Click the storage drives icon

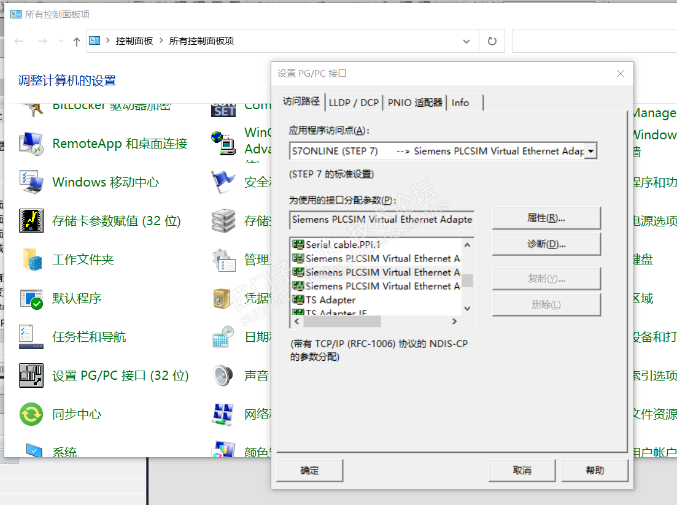pos(223,220)
